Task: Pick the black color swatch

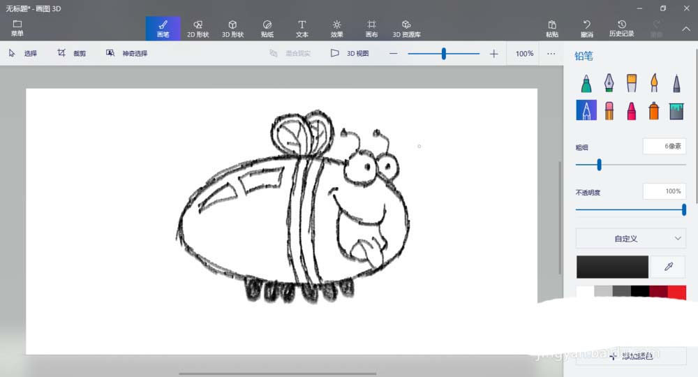Action: (639, 292)
